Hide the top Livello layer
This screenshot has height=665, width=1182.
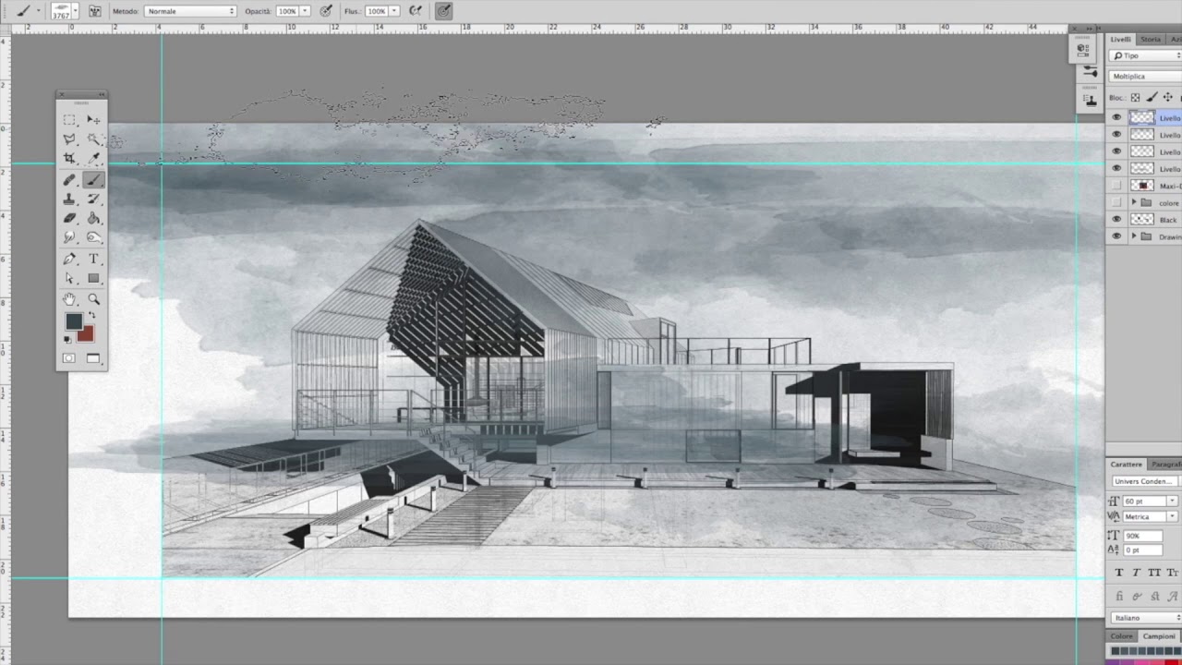coord(1117,117)
